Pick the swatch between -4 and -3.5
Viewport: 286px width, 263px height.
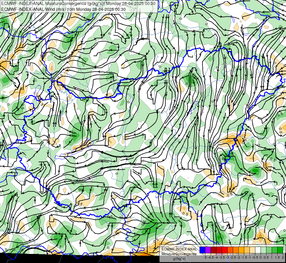pos(219,250)
